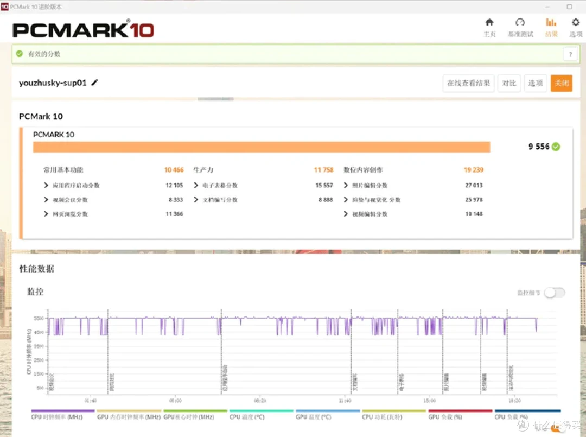Click the PCMark 10 title bar app icon
This screenshot has height=437, width=586.
pos(4,7)
